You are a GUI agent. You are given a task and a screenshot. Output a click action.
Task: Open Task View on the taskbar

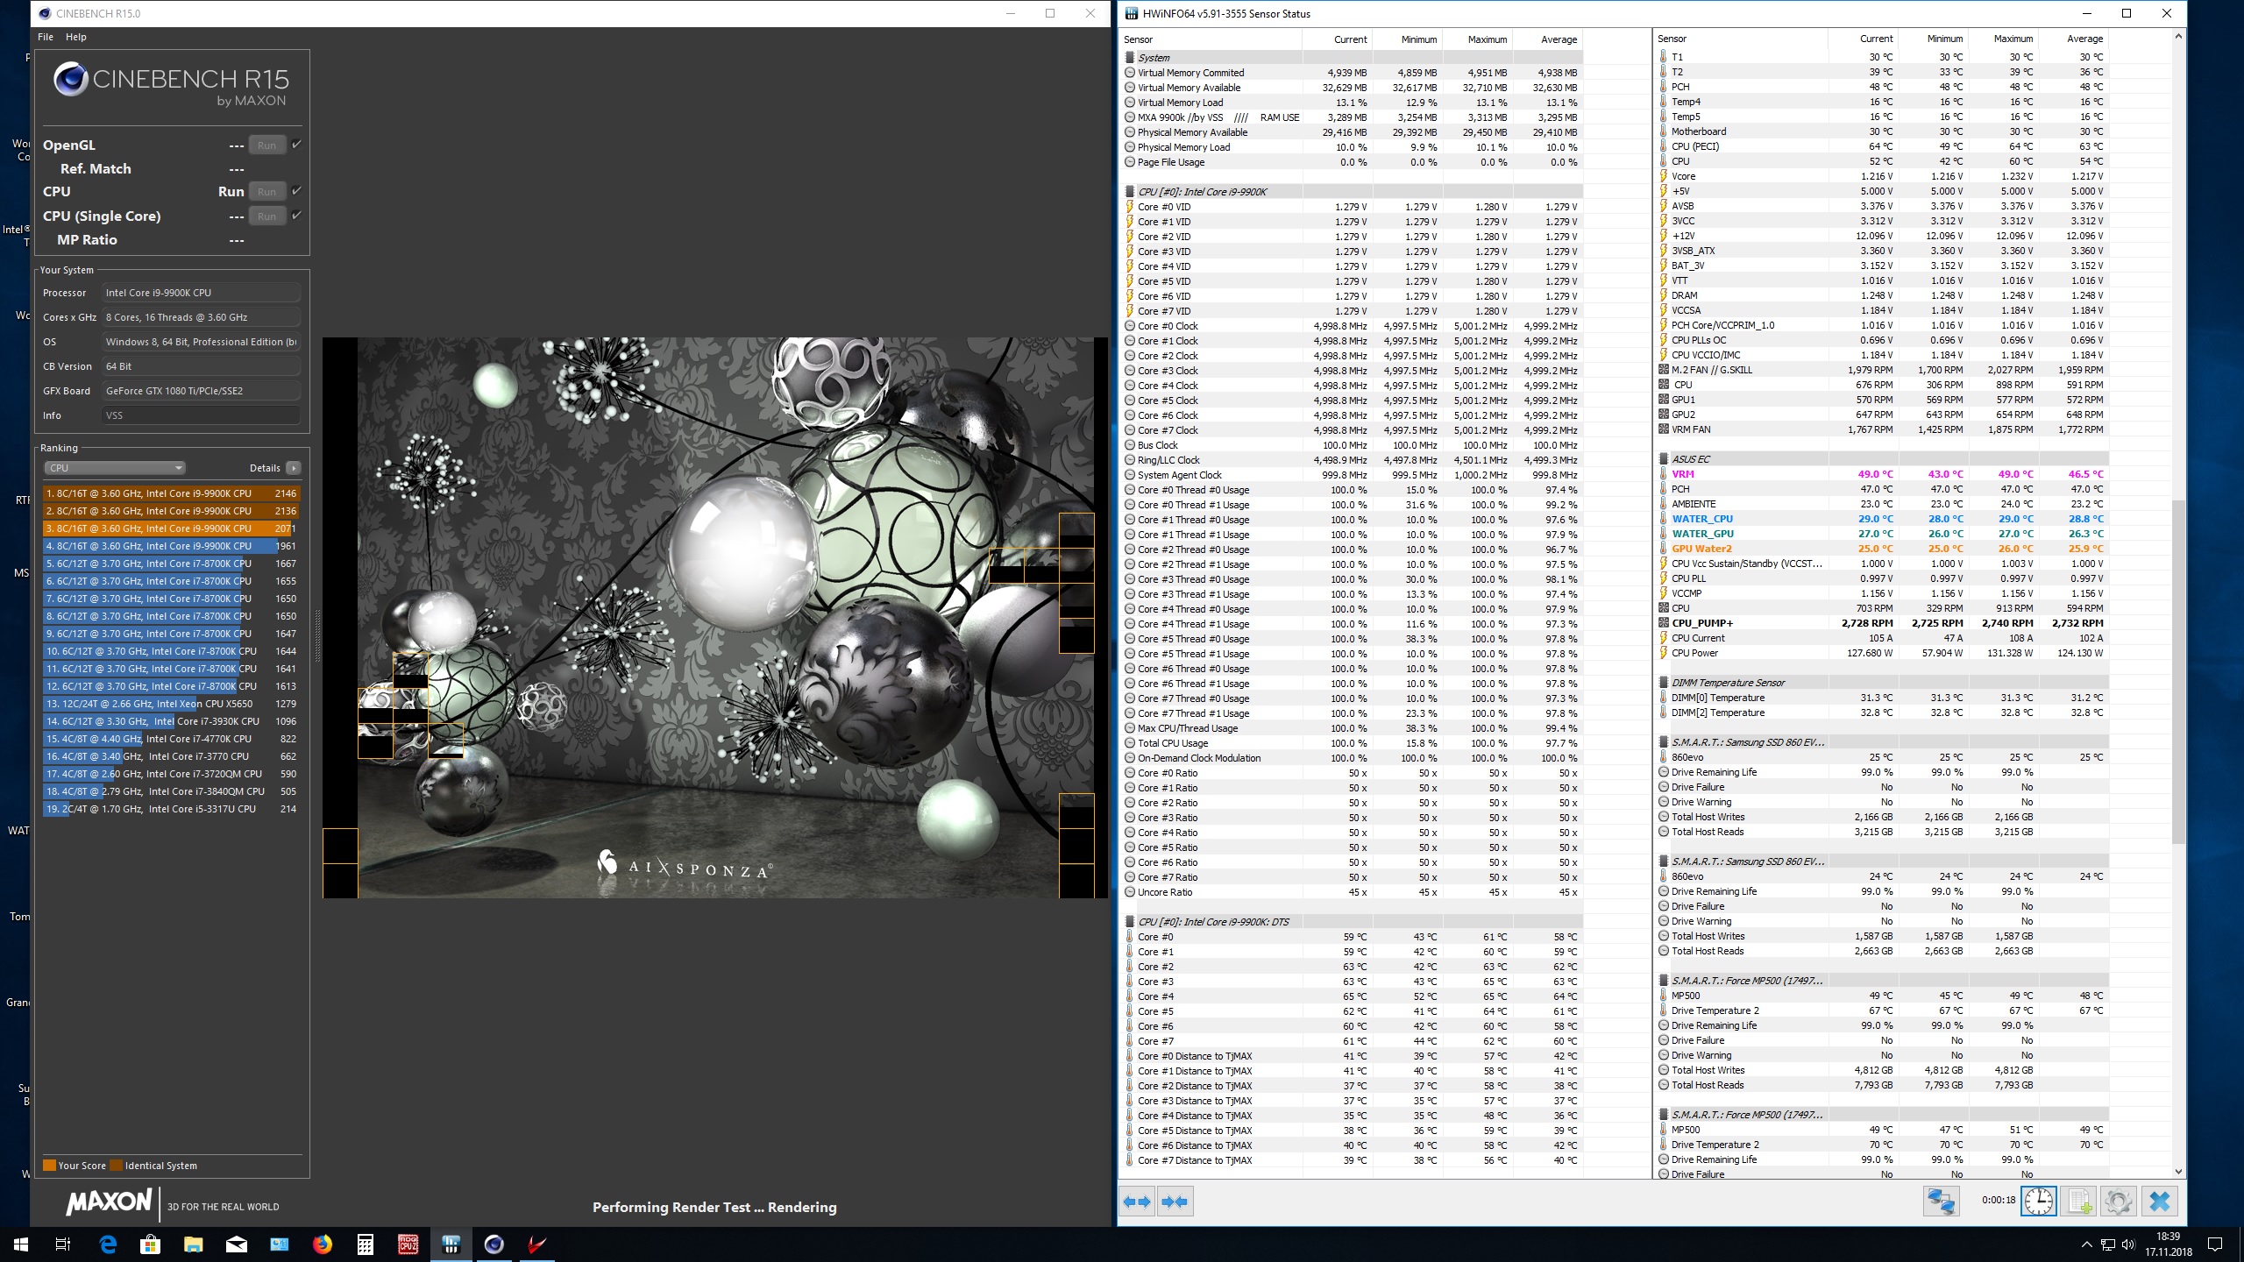(63, 1244)
